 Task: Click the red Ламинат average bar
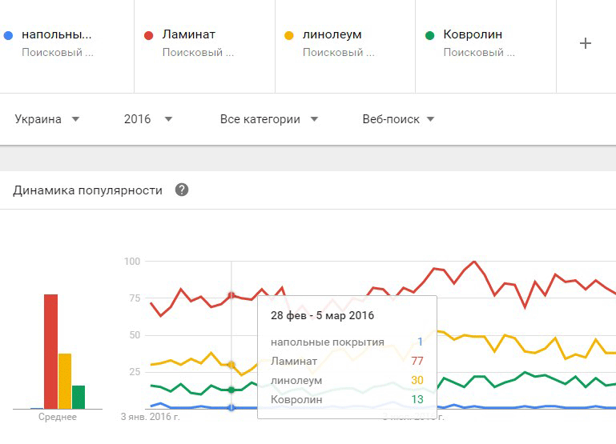tap(50, 352)
